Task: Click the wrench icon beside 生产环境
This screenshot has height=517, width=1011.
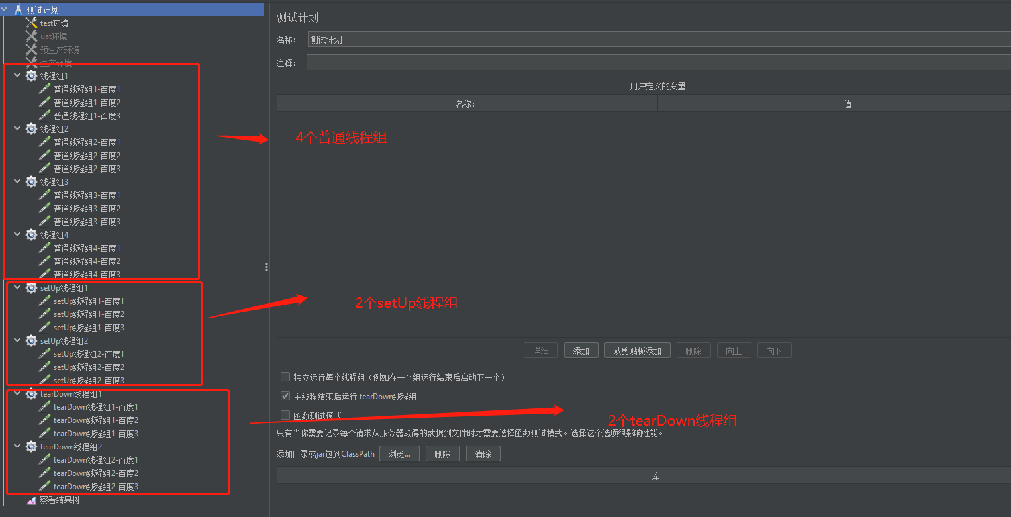Action: pyautogui.click(x=31, y=63)
